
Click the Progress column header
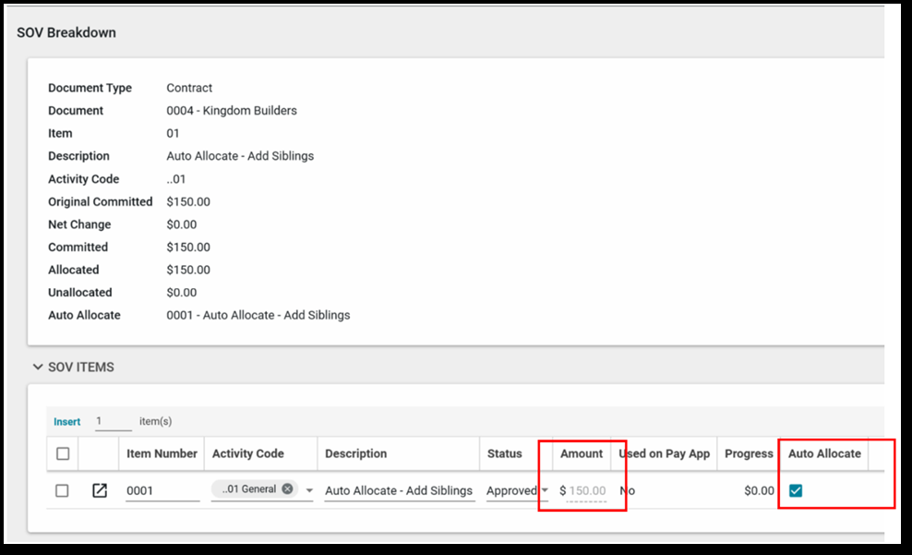click(x=748, y=453)
